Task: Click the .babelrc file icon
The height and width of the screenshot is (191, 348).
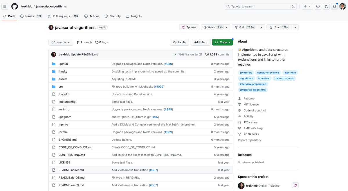Action: coord(54,94)
